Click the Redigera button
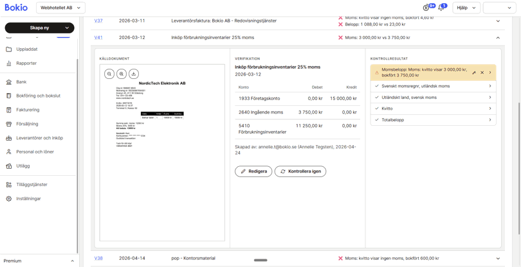 pos(253,171)
